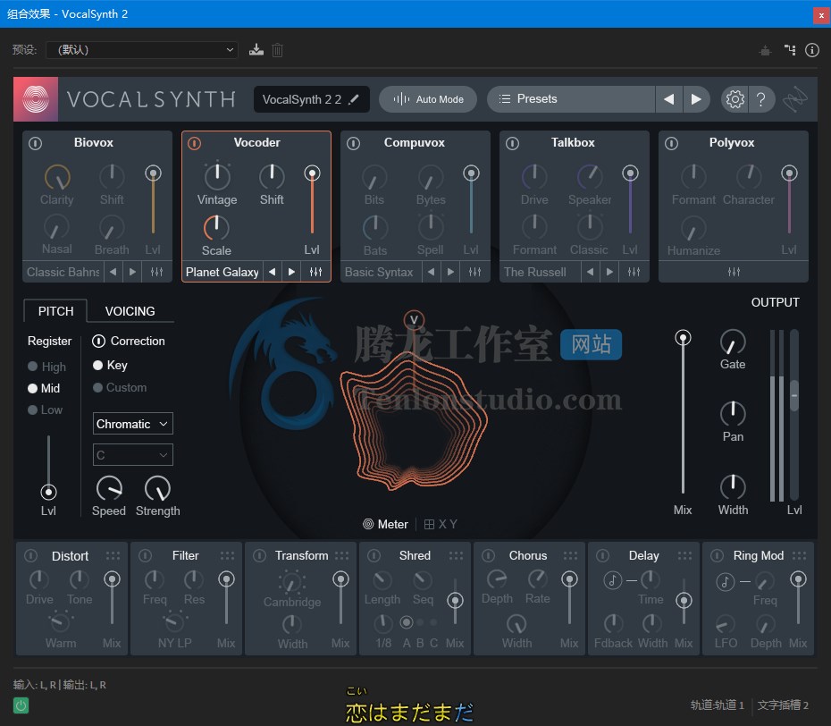
Task: Open VocalSynth settings gear
Action: [x=735, y=99]
